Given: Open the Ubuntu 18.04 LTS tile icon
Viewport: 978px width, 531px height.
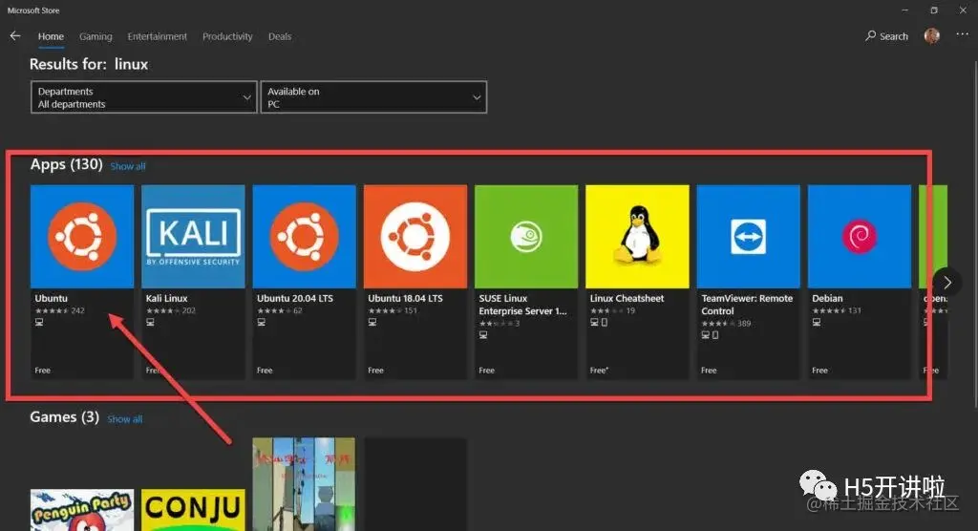Looking at the screenshot, I should (415, 237).
